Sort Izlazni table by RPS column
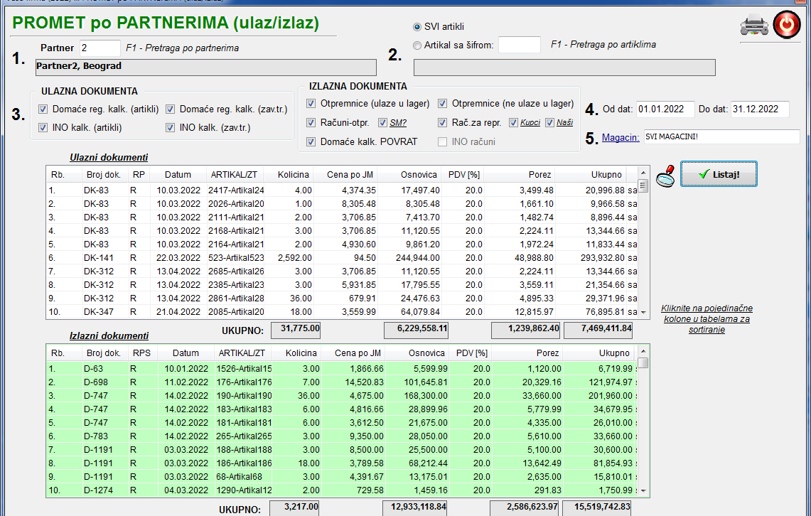Screen dimensions: 811x516 point(141,353)
